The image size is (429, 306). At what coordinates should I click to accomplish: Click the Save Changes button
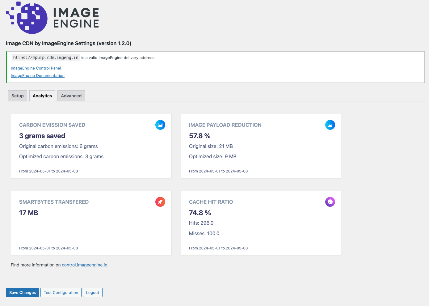point(23,292)
